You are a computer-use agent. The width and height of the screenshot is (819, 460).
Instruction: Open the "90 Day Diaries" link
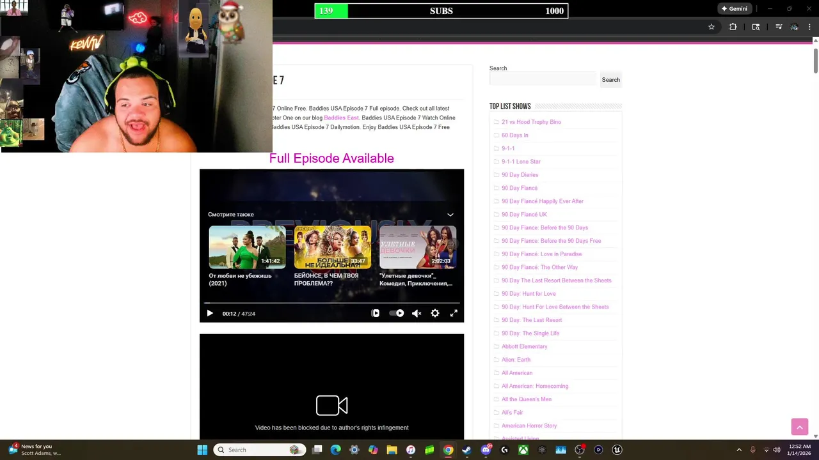520,175
